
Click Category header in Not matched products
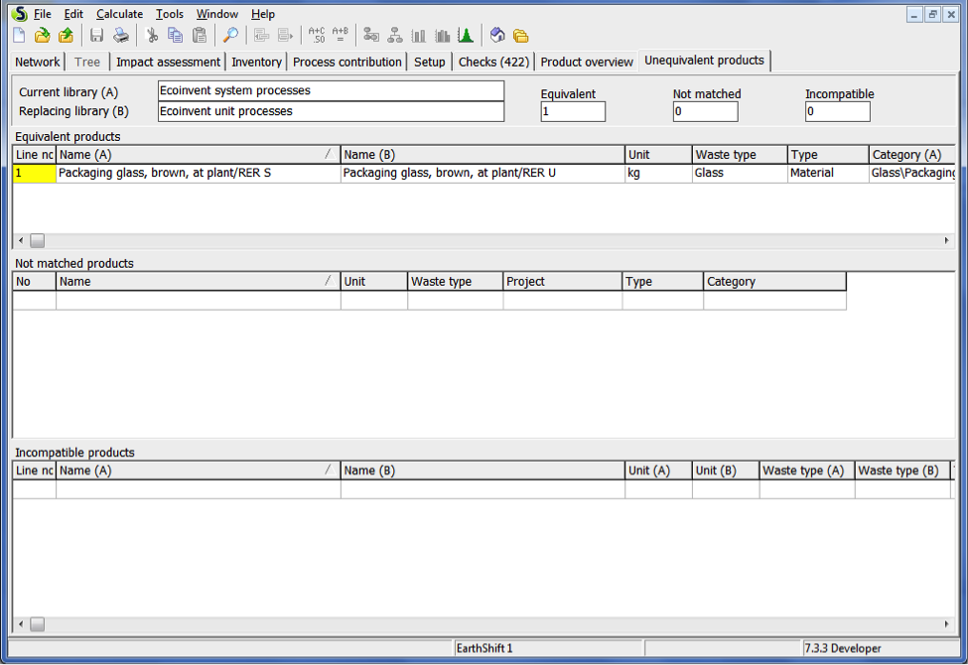(774, 282)
